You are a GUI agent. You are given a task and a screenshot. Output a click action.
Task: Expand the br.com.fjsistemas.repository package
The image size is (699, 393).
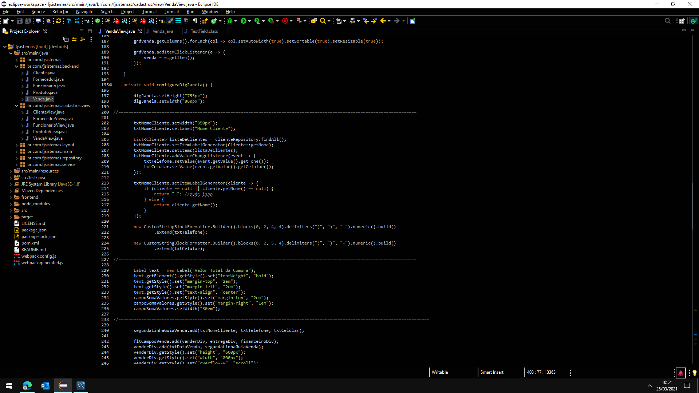tap(16, 158)
